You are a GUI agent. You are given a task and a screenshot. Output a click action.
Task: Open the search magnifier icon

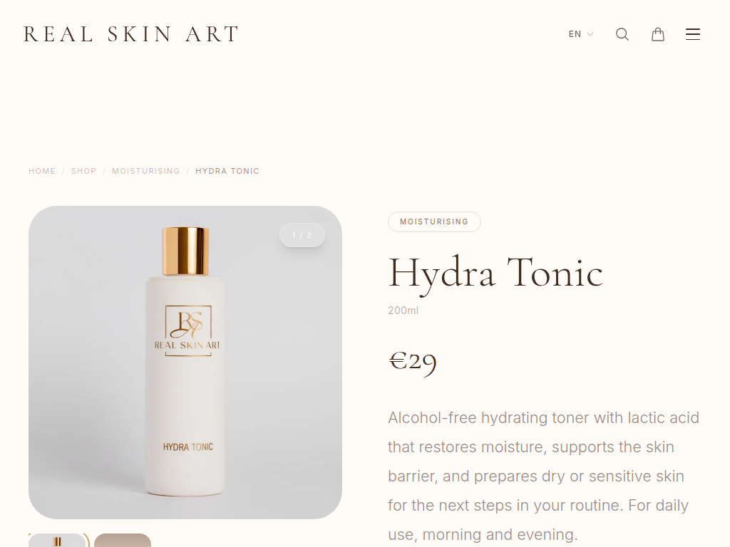pos(622,34)
